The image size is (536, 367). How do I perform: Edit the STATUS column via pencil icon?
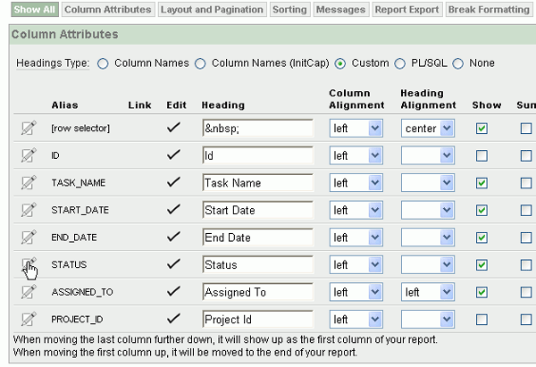click(x=29, y=264)
